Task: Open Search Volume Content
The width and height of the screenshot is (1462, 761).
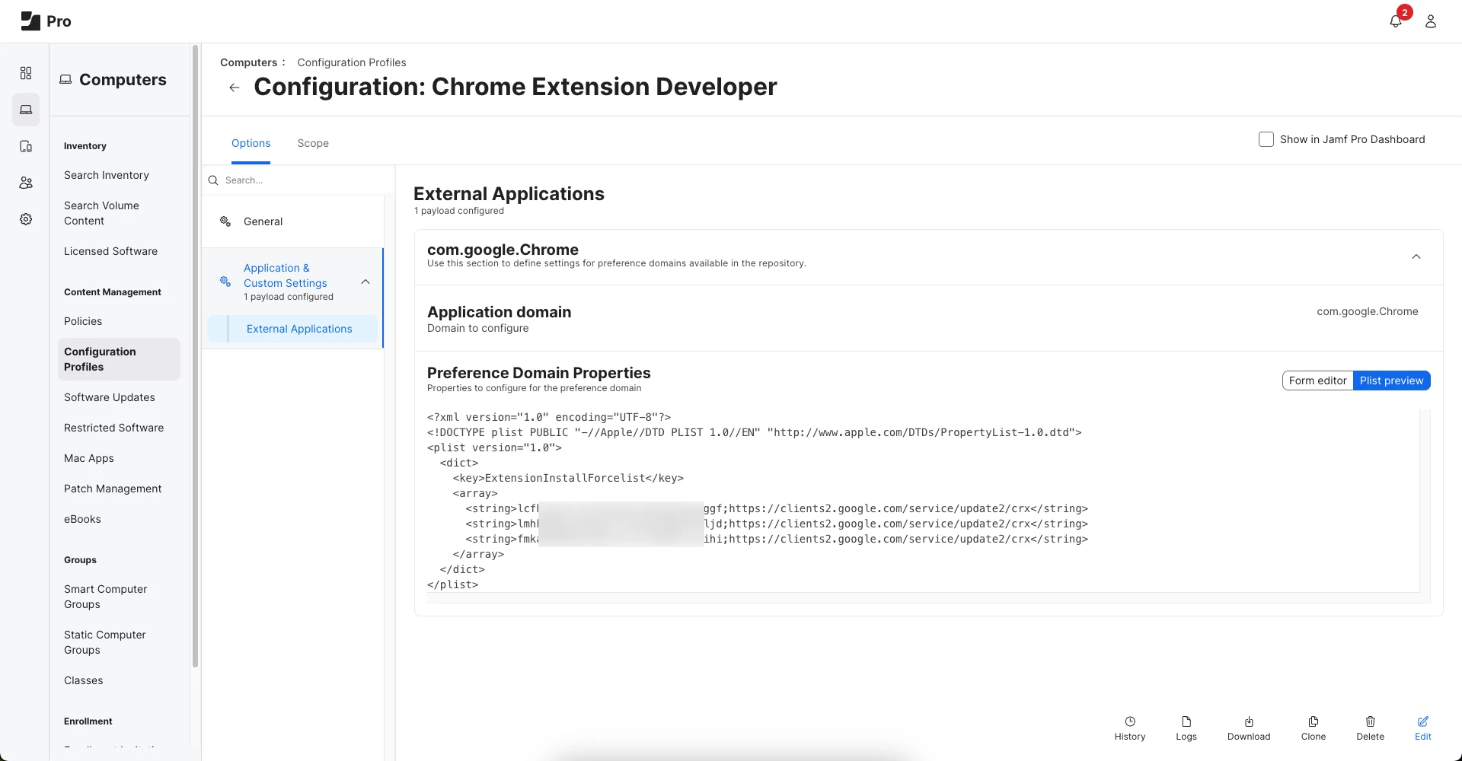Action: (x=101, y=213)
